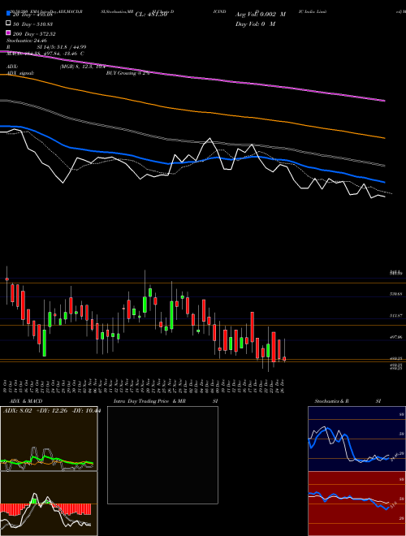406x536 pixels.
Task: Click the 'CL: 481.50' closing price label
Action: point(151,14)
